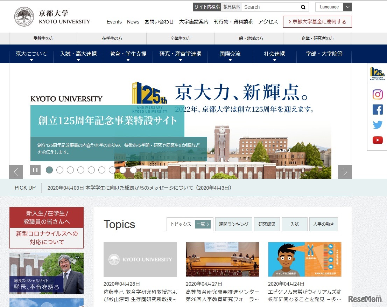Image resolution: width=387 pixels, height=307 pixels.
Task: Open Kyoto University's Twitter via bird icon
Action: click(x=378, y=124)
